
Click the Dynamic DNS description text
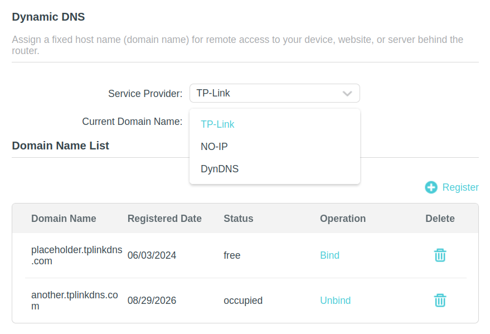237,45
